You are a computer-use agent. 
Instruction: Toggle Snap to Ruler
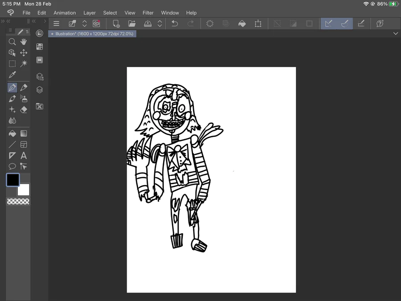(329, 24)
